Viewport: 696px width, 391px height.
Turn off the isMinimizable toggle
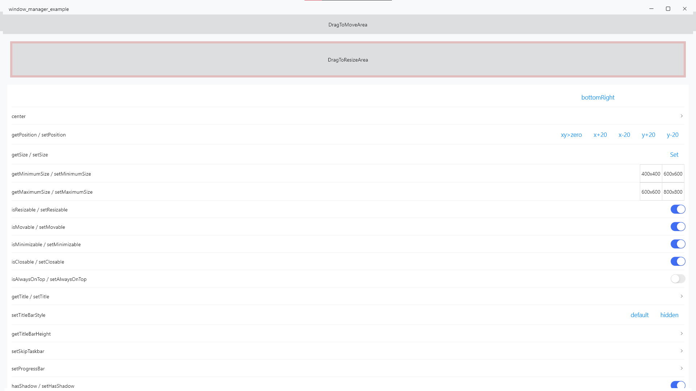678,244
